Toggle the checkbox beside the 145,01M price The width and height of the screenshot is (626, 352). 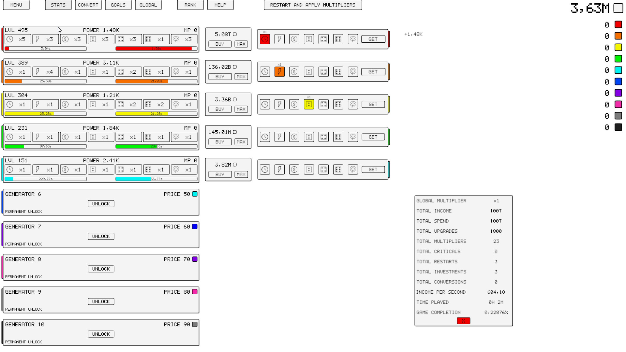coord(235,132)
